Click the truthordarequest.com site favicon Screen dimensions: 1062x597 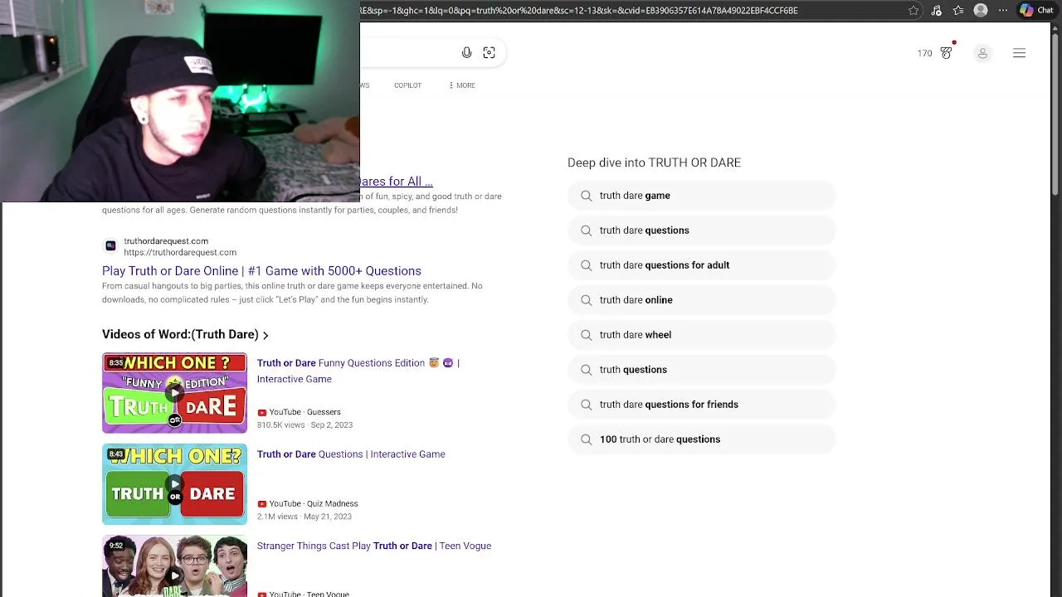110,246
